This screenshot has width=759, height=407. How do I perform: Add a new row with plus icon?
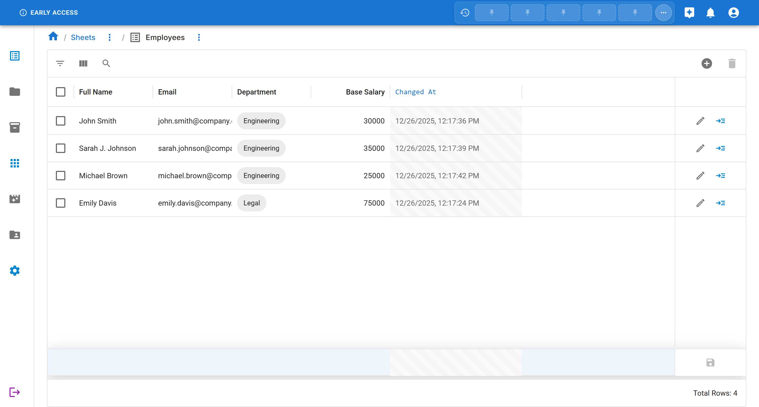707,63
